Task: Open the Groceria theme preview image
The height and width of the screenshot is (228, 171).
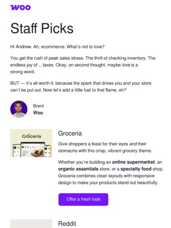Action: pos(31,143)
